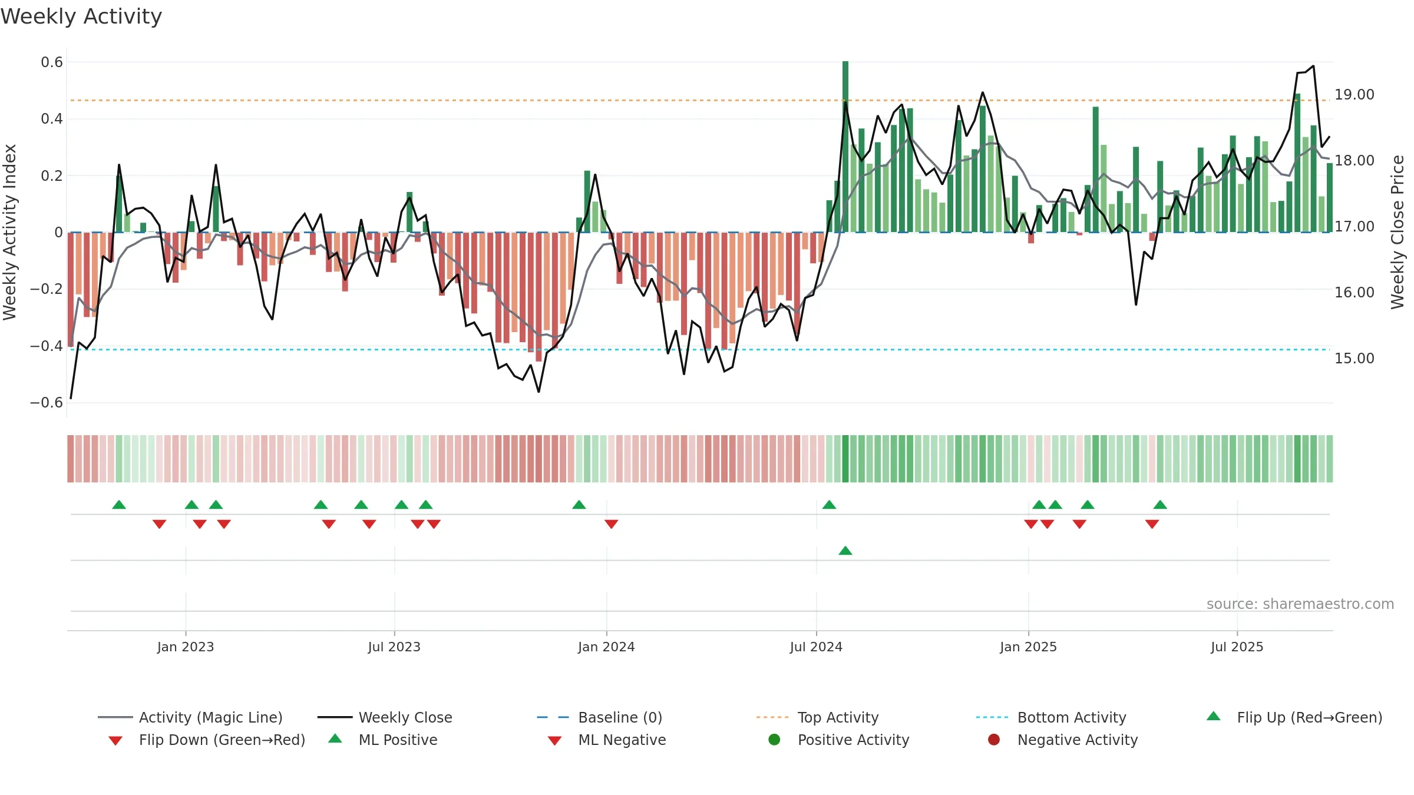This screenshot has height=795, width=1414.
Task: Toggle the Activity (Magic Line) legend entry
Action: click(190, 717)
